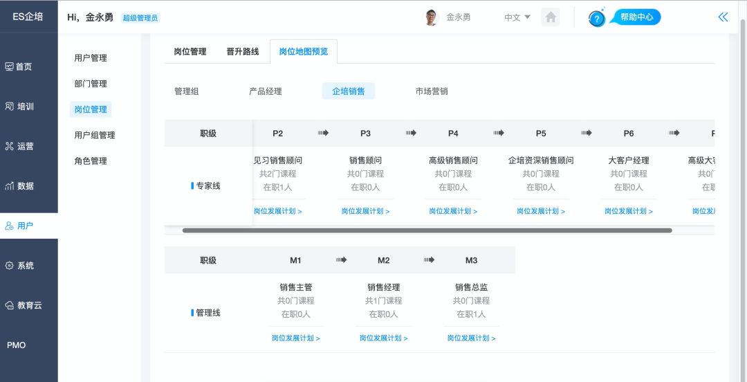Select 岗位管理 in the side menu

pos(91,109)
